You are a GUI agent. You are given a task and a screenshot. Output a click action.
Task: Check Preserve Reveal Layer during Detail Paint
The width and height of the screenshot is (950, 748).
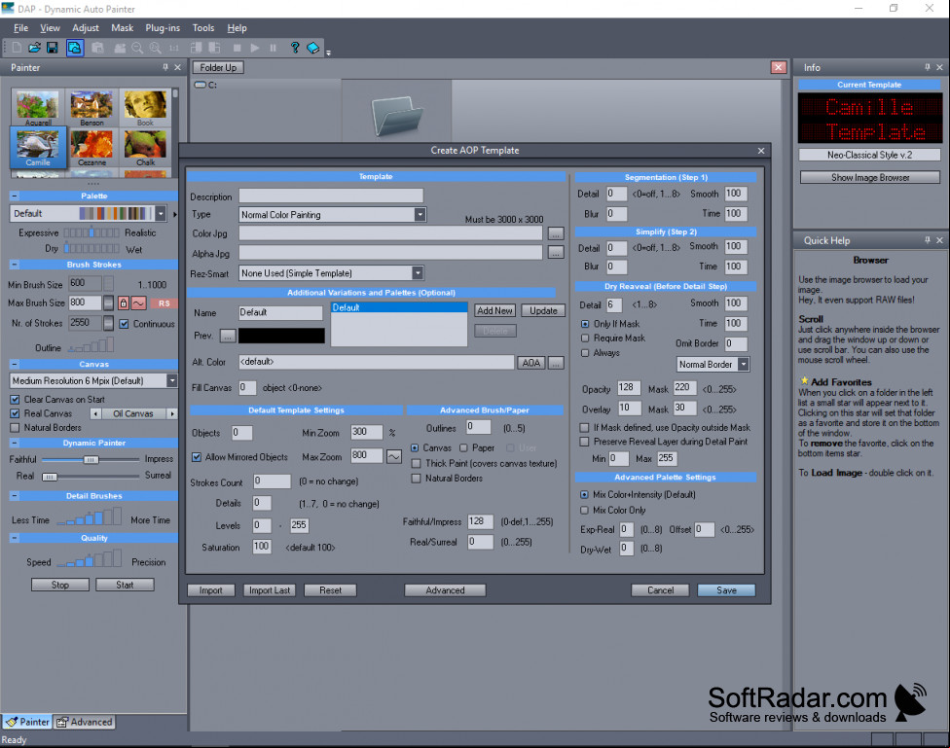(x=585, y=442)
